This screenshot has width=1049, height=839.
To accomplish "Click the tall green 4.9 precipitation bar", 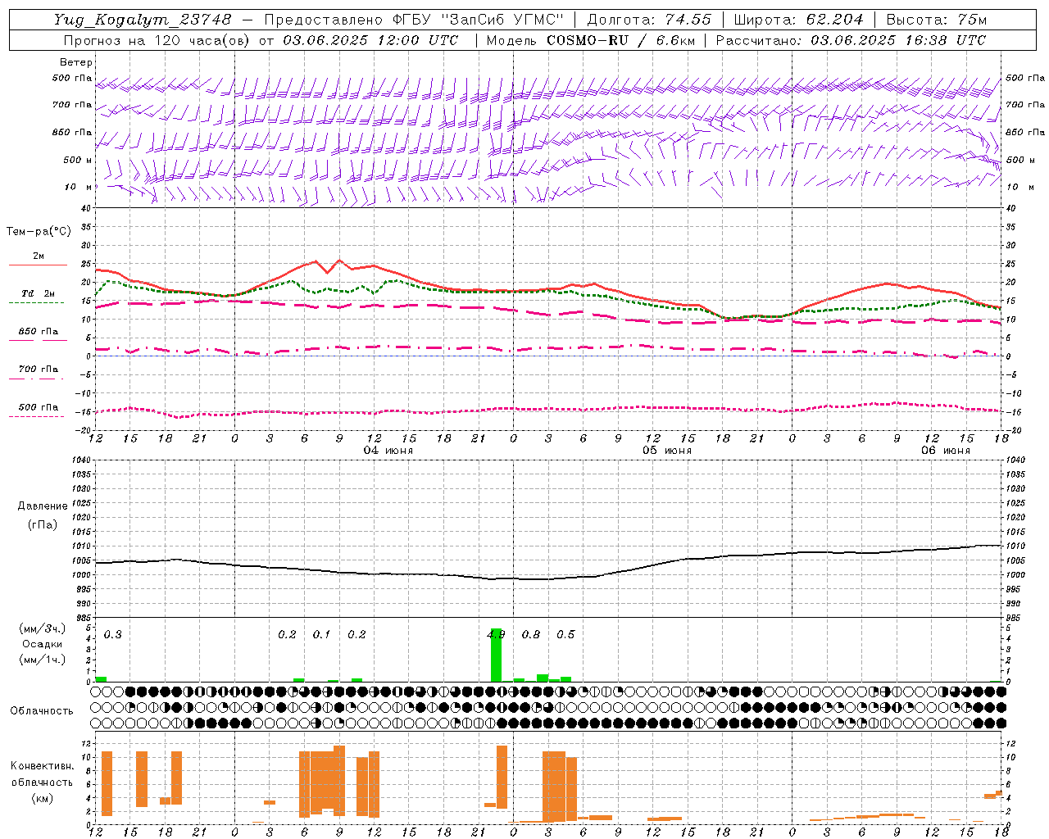I will [496, 655].
